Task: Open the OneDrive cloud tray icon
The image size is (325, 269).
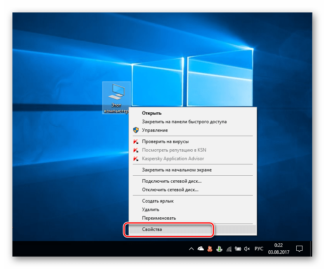Action: pyautogui.click(x=201, y=249)
